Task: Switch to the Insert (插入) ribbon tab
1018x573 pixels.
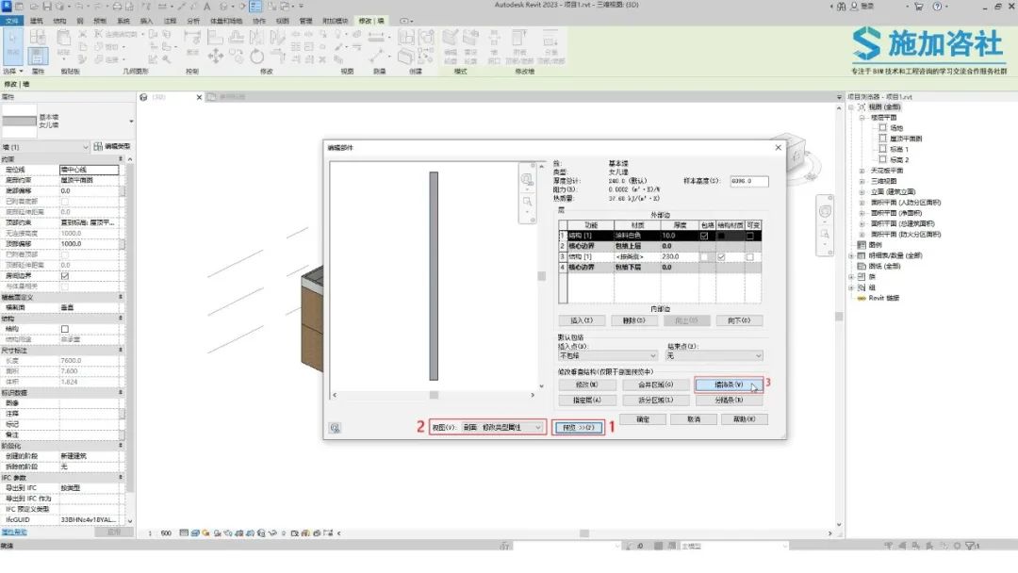Action: point(147,21)
